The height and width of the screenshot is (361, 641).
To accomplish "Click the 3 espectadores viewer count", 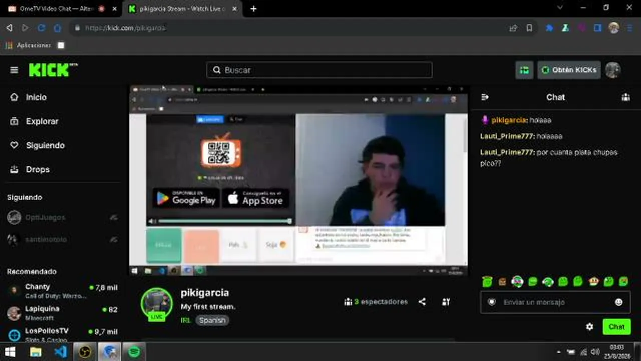I will coord(376,302).
